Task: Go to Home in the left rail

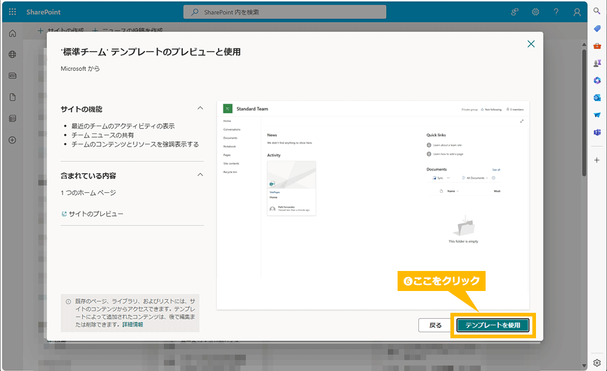Action: (x=12, y=33)
